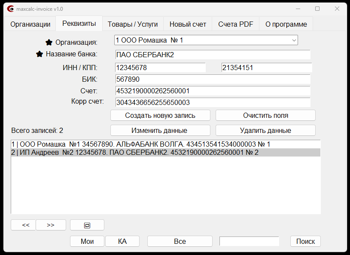Click the Счет: label text
The height and width of the screenshot is (255, 350).
(x=89, y=91)
